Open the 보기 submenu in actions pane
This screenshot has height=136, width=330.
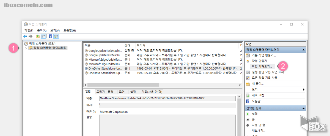pyautogui.click(x=275, y=89)
